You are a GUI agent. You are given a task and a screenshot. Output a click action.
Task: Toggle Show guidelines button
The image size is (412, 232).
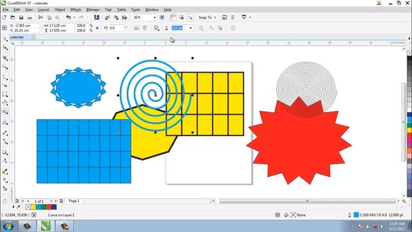pyautogui.click(x=190, y=17)
